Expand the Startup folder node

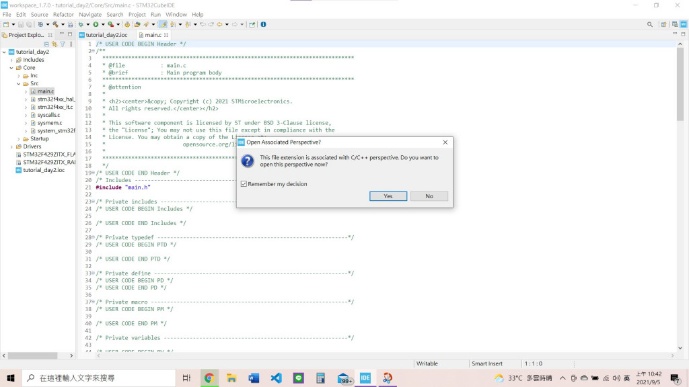18,138
